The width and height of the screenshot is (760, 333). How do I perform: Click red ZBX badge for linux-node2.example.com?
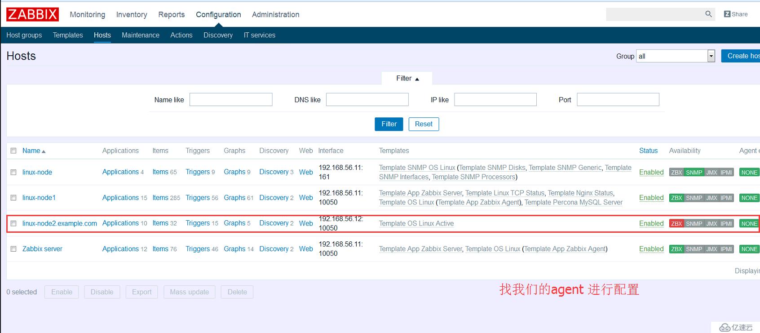[x=676, y=223]
